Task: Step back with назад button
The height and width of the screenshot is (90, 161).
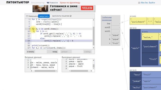Action: pos(52,52)
